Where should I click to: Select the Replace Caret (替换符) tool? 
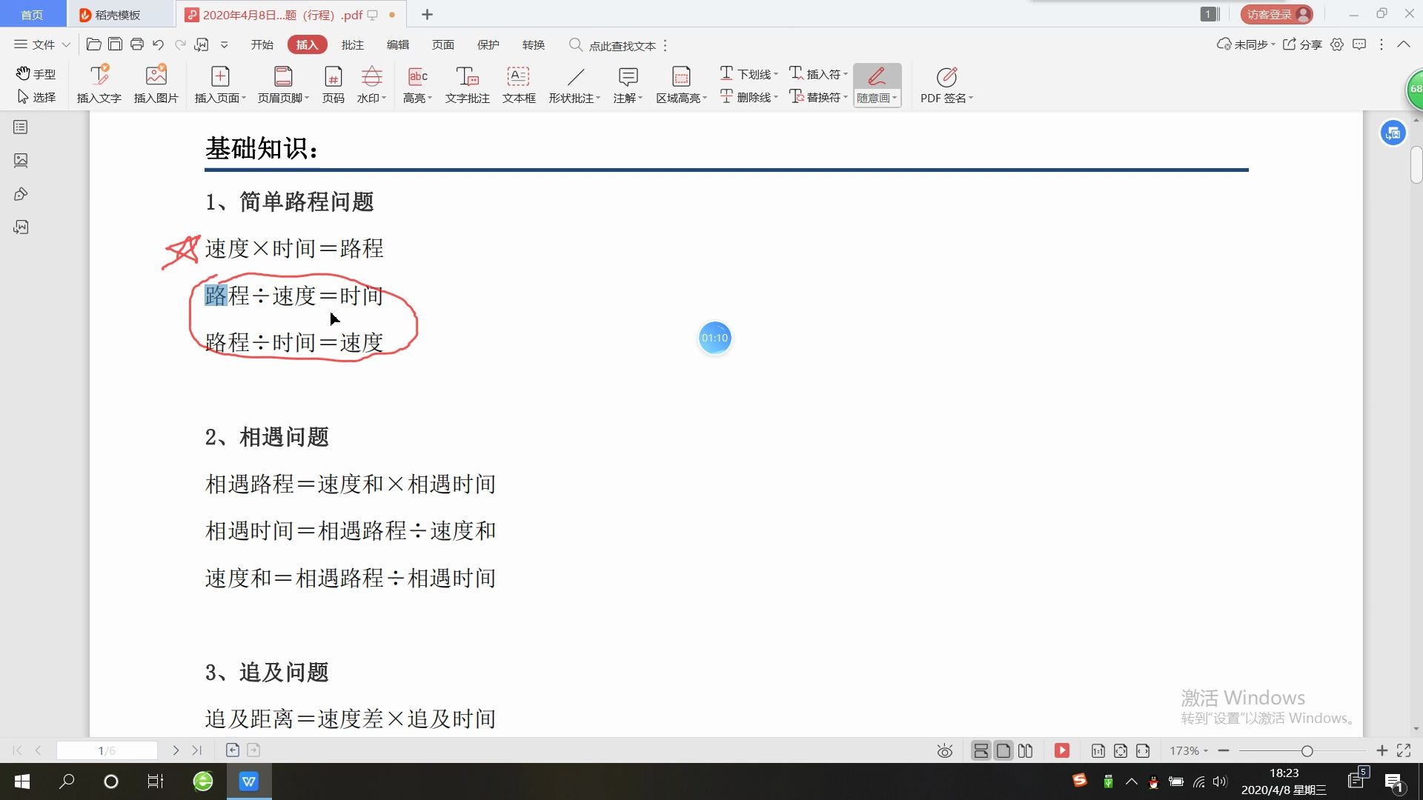click(x=818, y=97)
